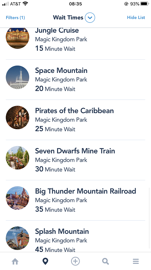Viewport: 151px width, 270px height.
Task: Click the Wait Times title text
Action: point(68,18)
